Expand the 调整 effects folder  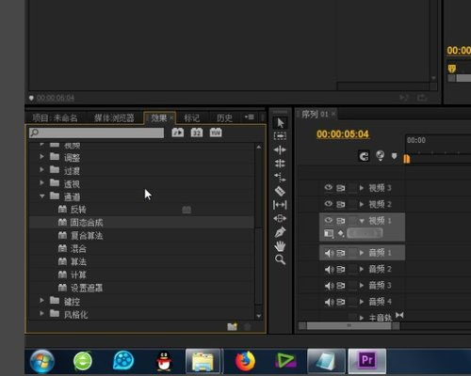[x=41, y=156]
